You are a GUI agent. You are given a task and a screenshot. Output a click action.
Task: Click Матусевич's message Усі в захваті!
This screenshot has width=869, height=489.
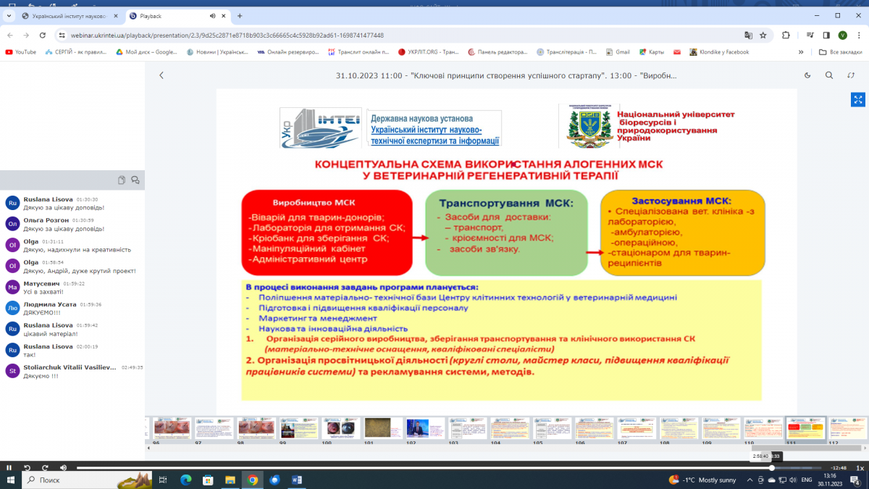pyautogui.click(x=45, y=292)
